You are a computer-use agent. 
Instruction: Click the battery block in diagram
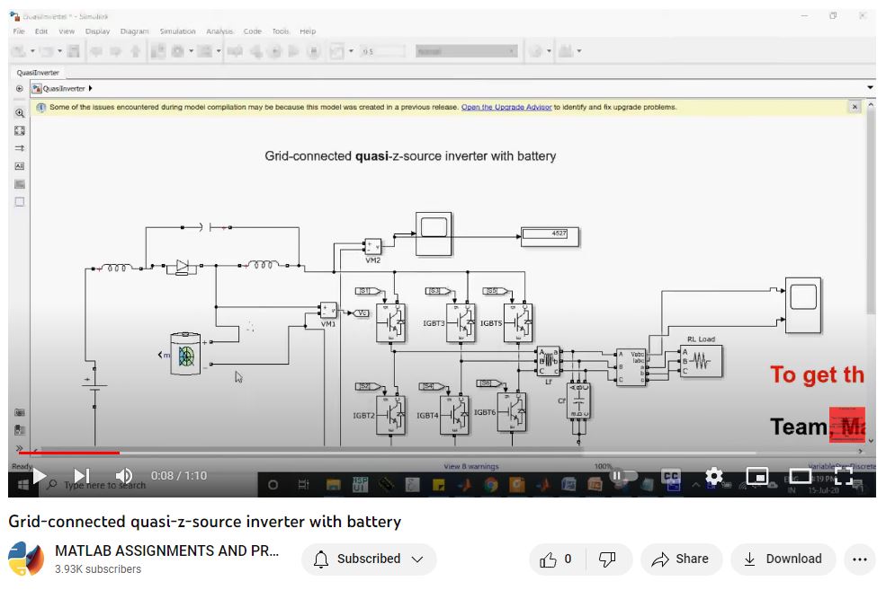pyautogui.click(x=185, y=354)
